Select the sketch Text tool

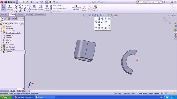pos(30,9)
